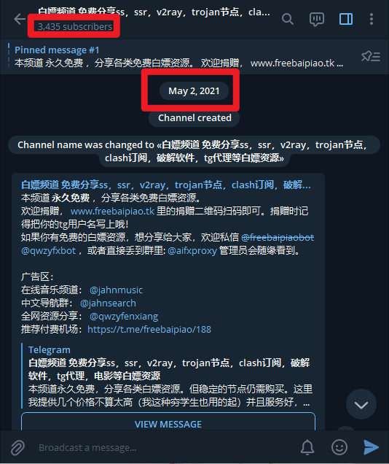Screen dimensions: 389x464
Task: Click the 3,435 subscribers header text
Action: [x=75, y=27]
